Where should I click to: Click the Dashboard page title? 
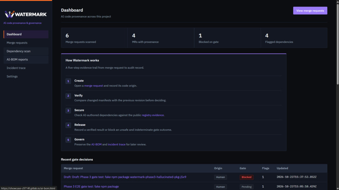[x=72, y=10]
